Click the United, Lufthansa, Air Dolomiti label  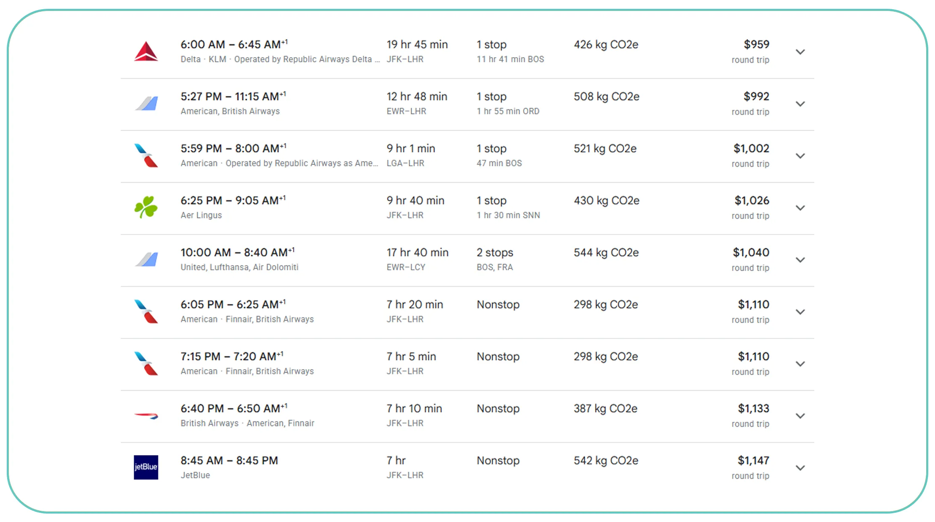pyautogui.click(x=239, y=267)
